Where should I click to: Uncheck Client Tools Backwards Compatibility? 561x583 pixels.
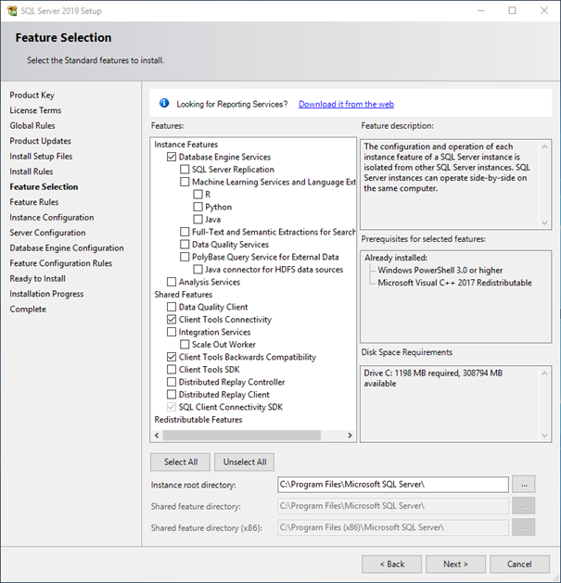point(172,357)
